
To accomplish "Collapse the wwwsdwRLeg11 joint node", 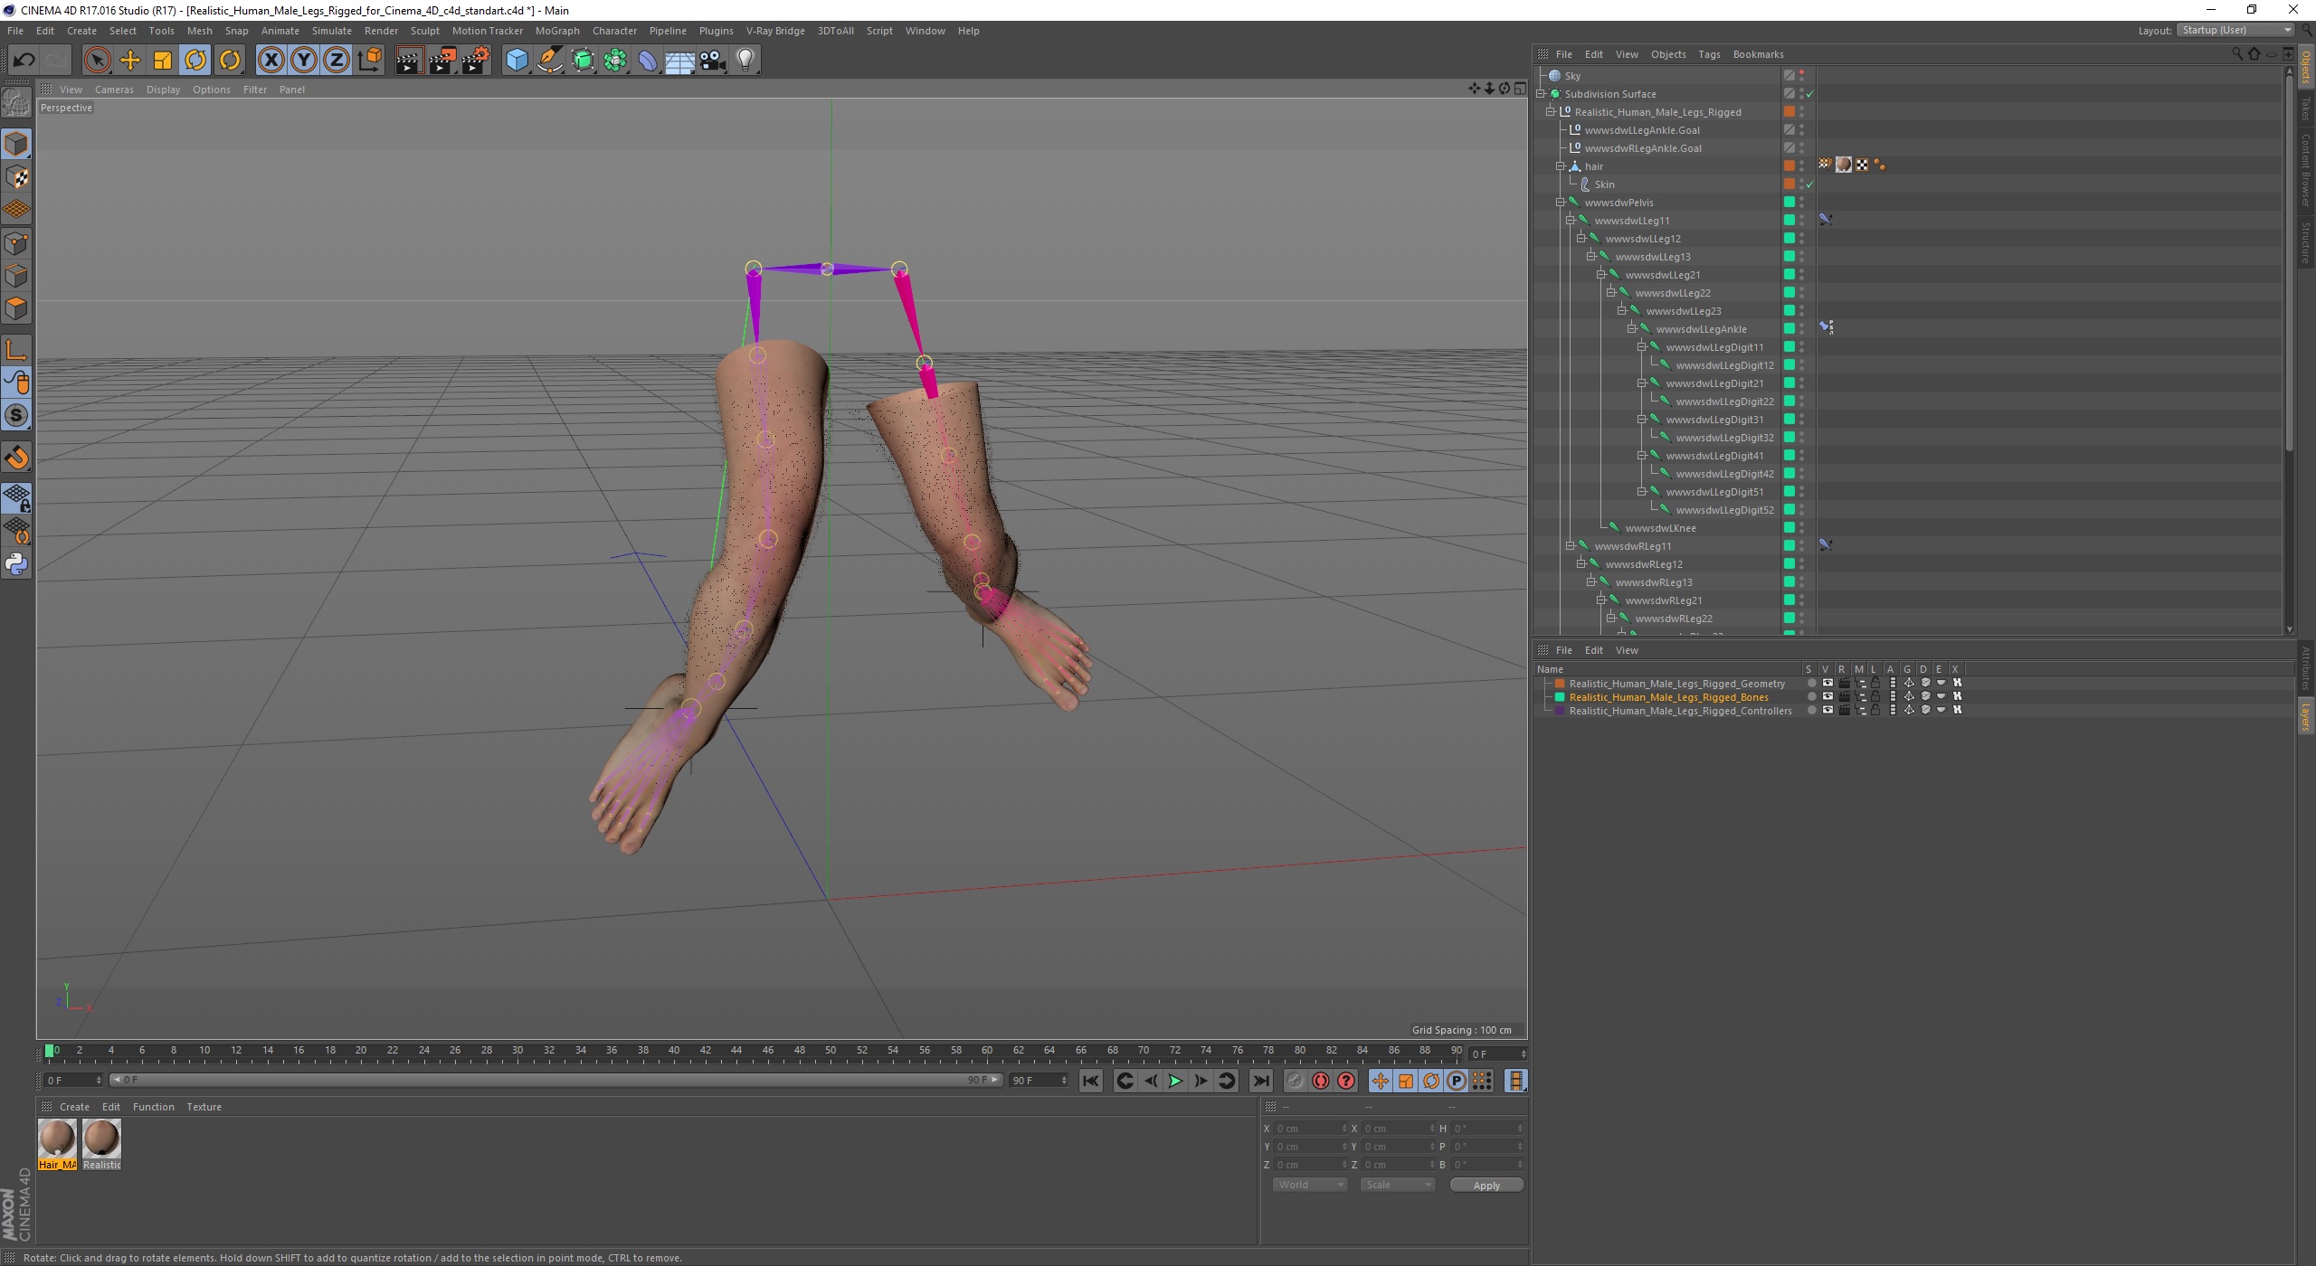I will pyautogui.click(x=1571, y=546).
